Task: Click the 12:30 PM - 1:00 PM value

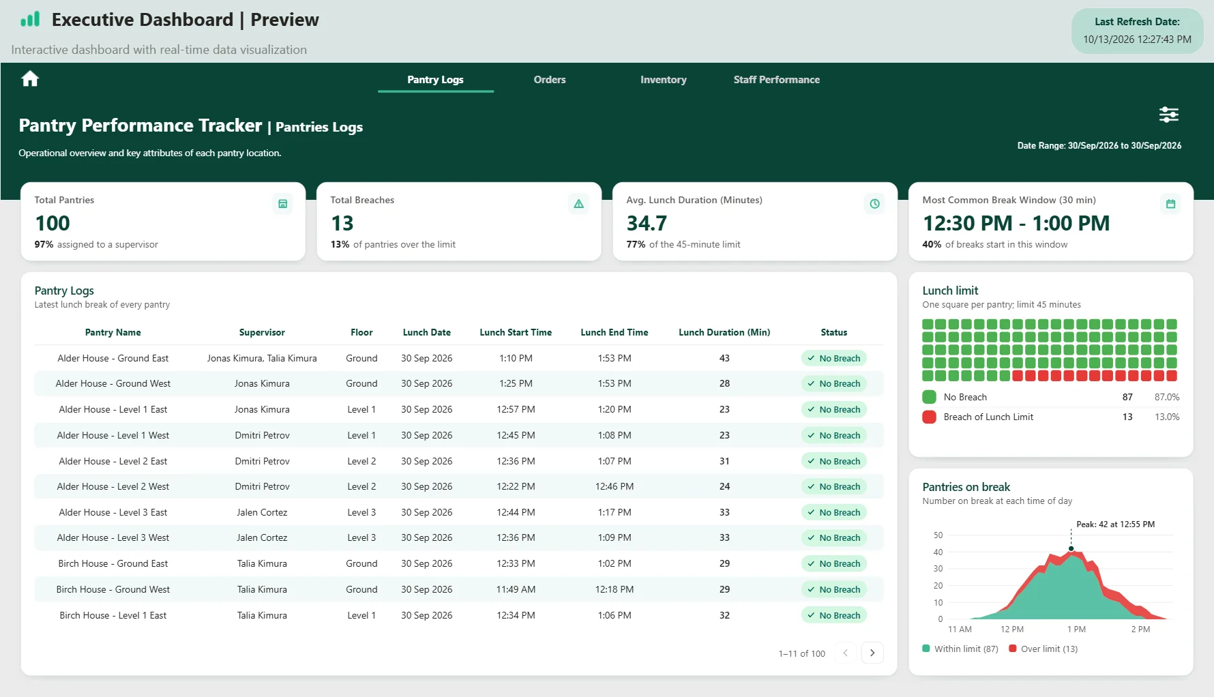Action: pos(1016,223)
